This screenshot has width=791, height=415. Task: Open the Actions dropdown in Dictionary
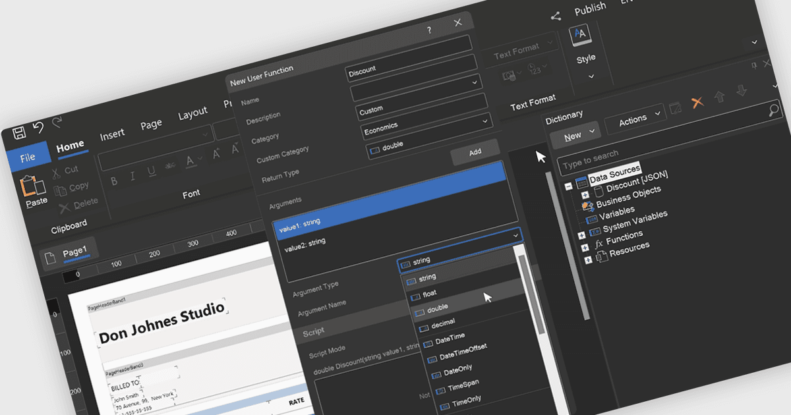point(635,119)
